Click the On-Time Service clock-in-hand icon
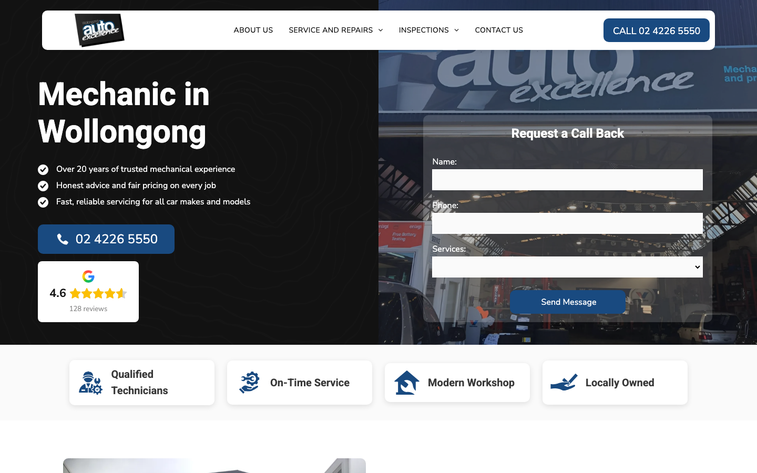Image resolution: width=757 pixels, height=473 pixels. coord(248,383)
